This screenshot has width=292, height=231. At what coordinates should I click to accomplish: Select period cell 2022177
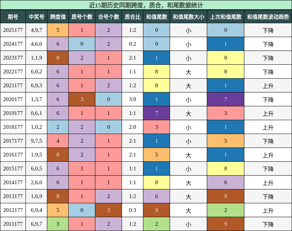13,72
